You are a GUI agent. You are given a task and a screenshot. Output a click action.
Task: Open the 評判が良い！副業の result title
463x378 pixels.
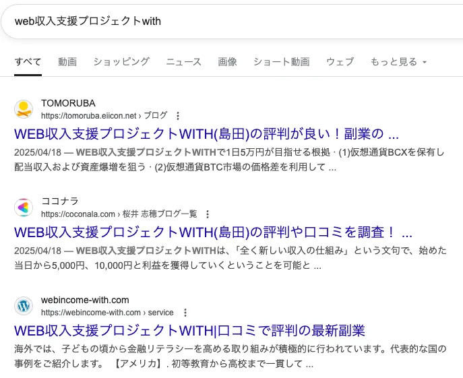(206, 134)
